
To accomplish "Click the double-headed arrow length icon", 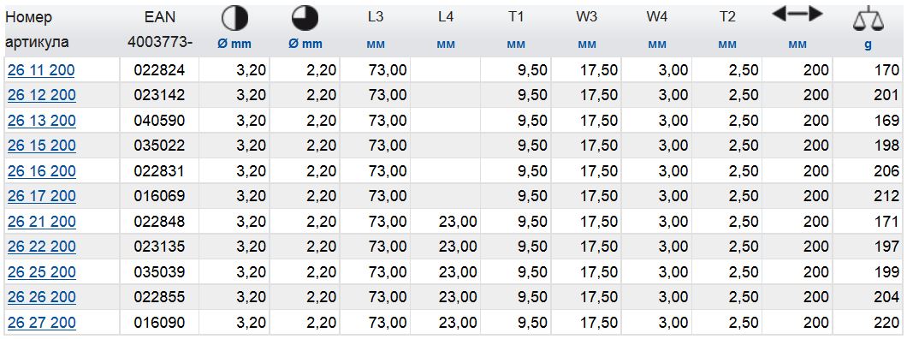I will (797, 15).
